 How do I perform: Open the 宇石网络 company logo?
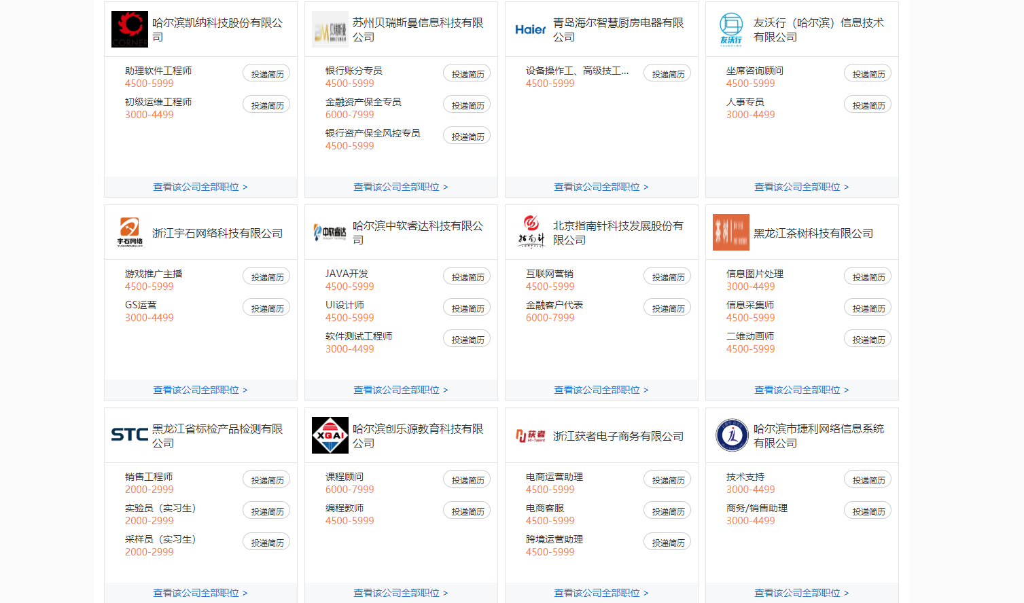(130, 232)
